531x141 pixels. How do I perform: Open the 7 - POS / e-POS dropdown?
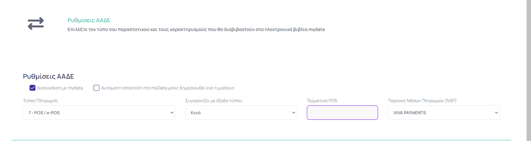point(99,113)
